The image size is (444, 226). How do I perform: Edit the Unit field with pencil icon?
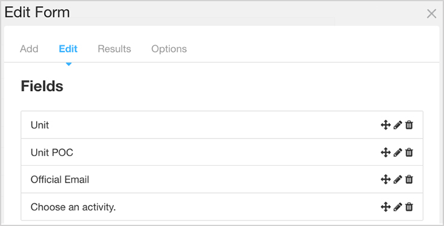click(398, 125)
